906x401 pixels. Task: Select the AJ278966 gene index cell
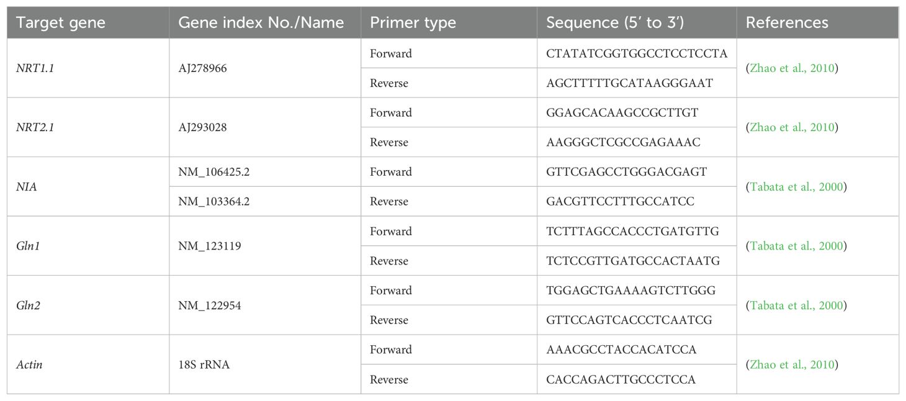[x=264, y=68]
